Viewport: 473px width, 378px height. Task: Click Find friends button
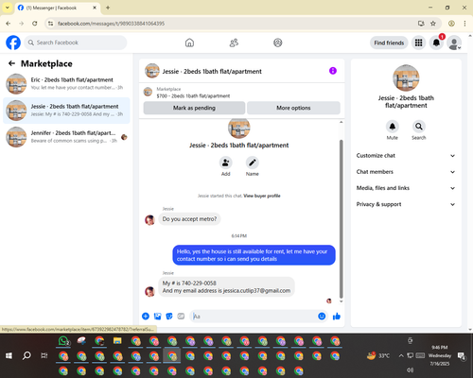[x=389, y=43]
